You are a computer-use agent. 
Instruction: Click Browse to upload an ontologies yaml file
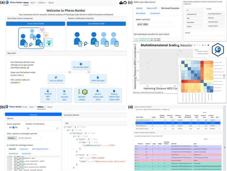pyautogui.click(x=12, y=138)
